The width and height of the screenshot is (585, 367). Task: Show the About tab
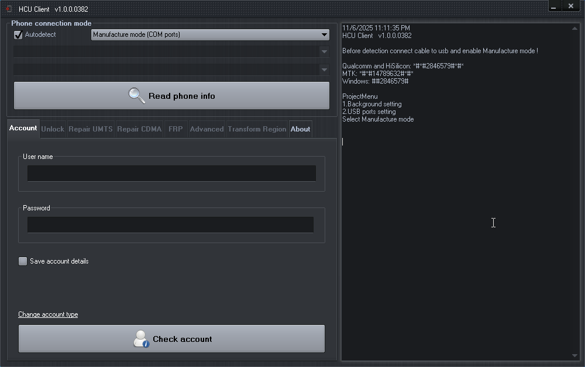pos(300,129)
